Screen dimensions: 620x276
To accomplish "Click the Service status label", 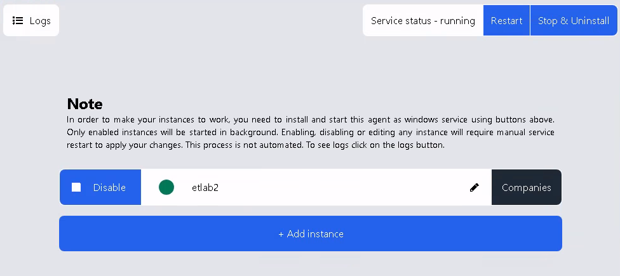I will (403, 21).
